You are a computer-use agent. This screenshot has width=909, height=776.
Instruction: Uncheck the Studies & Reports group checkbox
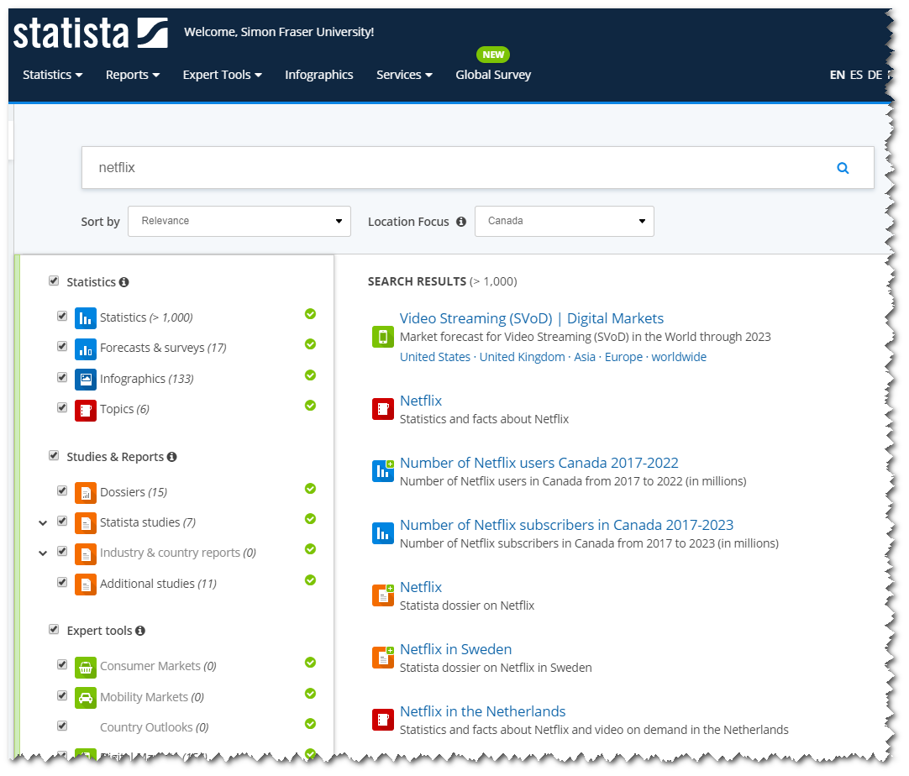click(x=54, y=455)
